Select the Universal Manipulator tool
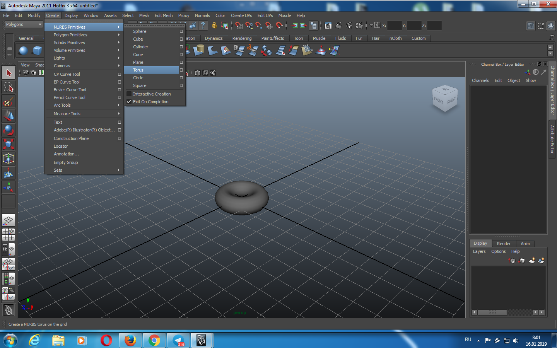This screenshot has height=348, width=557. click(x=9, y=159)
